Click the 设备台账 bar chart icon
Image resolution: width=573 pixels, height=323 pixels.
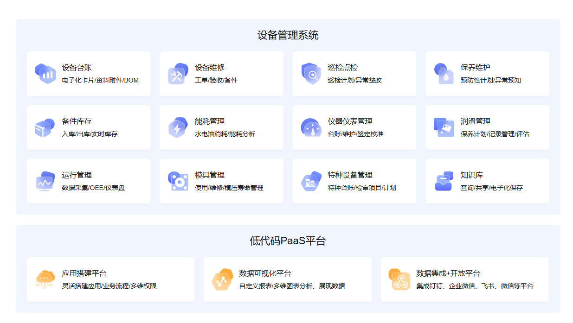[x=45, y=74]
